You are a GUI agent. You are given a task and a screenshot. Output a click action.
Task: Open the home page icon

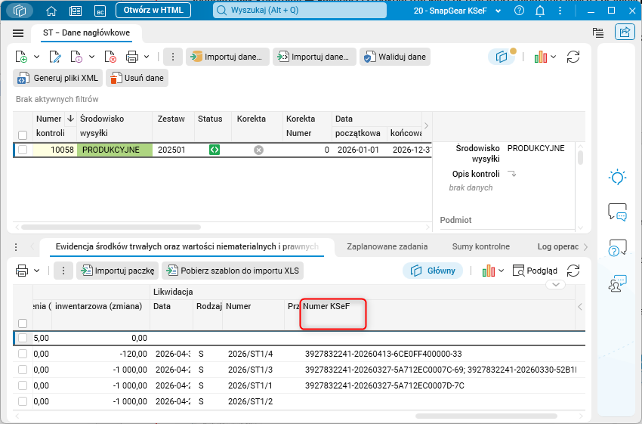(51, 11)
